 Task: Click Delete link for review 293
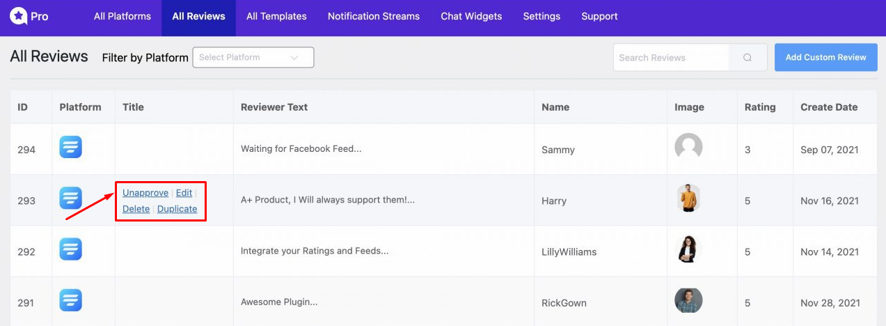pyautogui.click(x=136, y=209)
